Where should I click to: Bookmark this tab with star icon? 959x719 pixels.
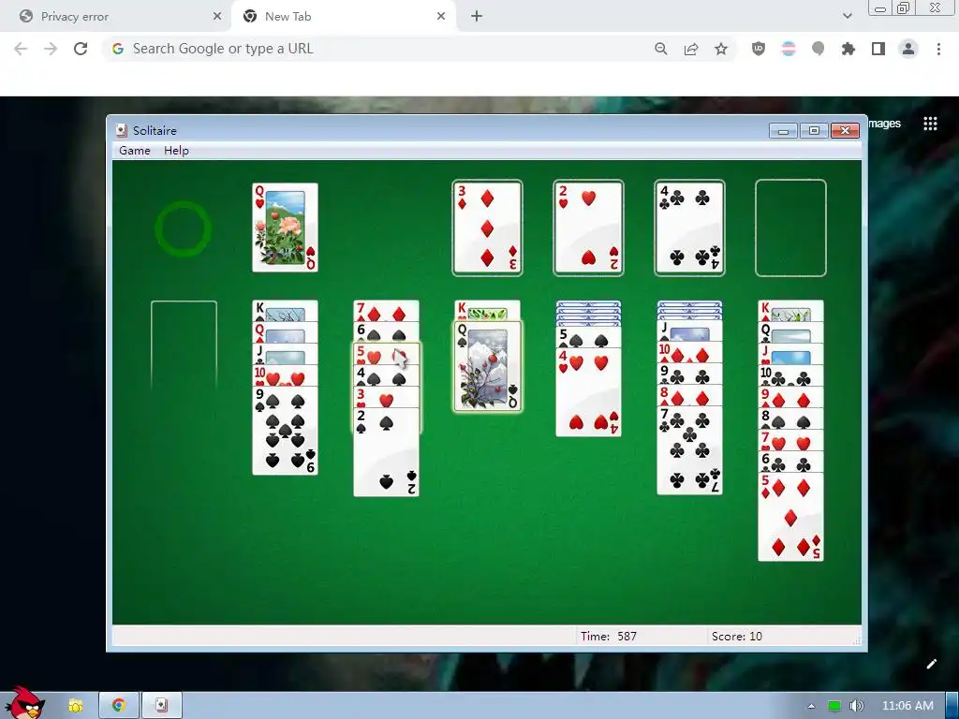click(721, 49)
